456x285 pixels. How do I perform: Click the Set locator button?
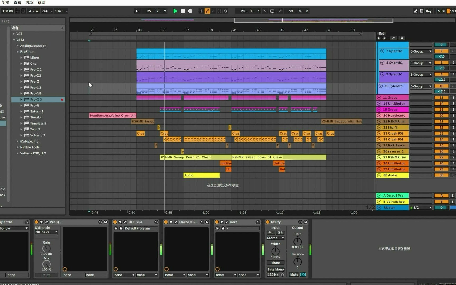coord(381,34)
